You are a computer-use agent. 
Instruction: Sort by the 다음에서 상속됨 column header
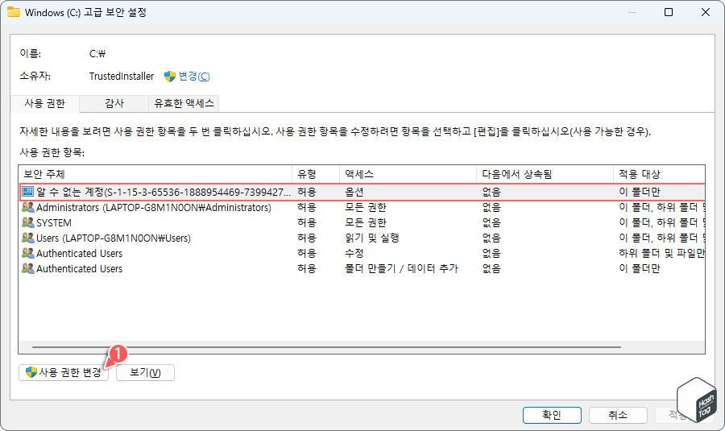[545, 174]
